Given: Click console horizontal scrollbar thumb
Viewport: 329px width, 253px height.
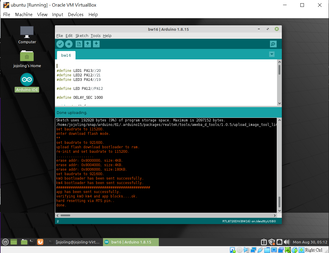Looking at the screenshot, I should tap(65, 215).
